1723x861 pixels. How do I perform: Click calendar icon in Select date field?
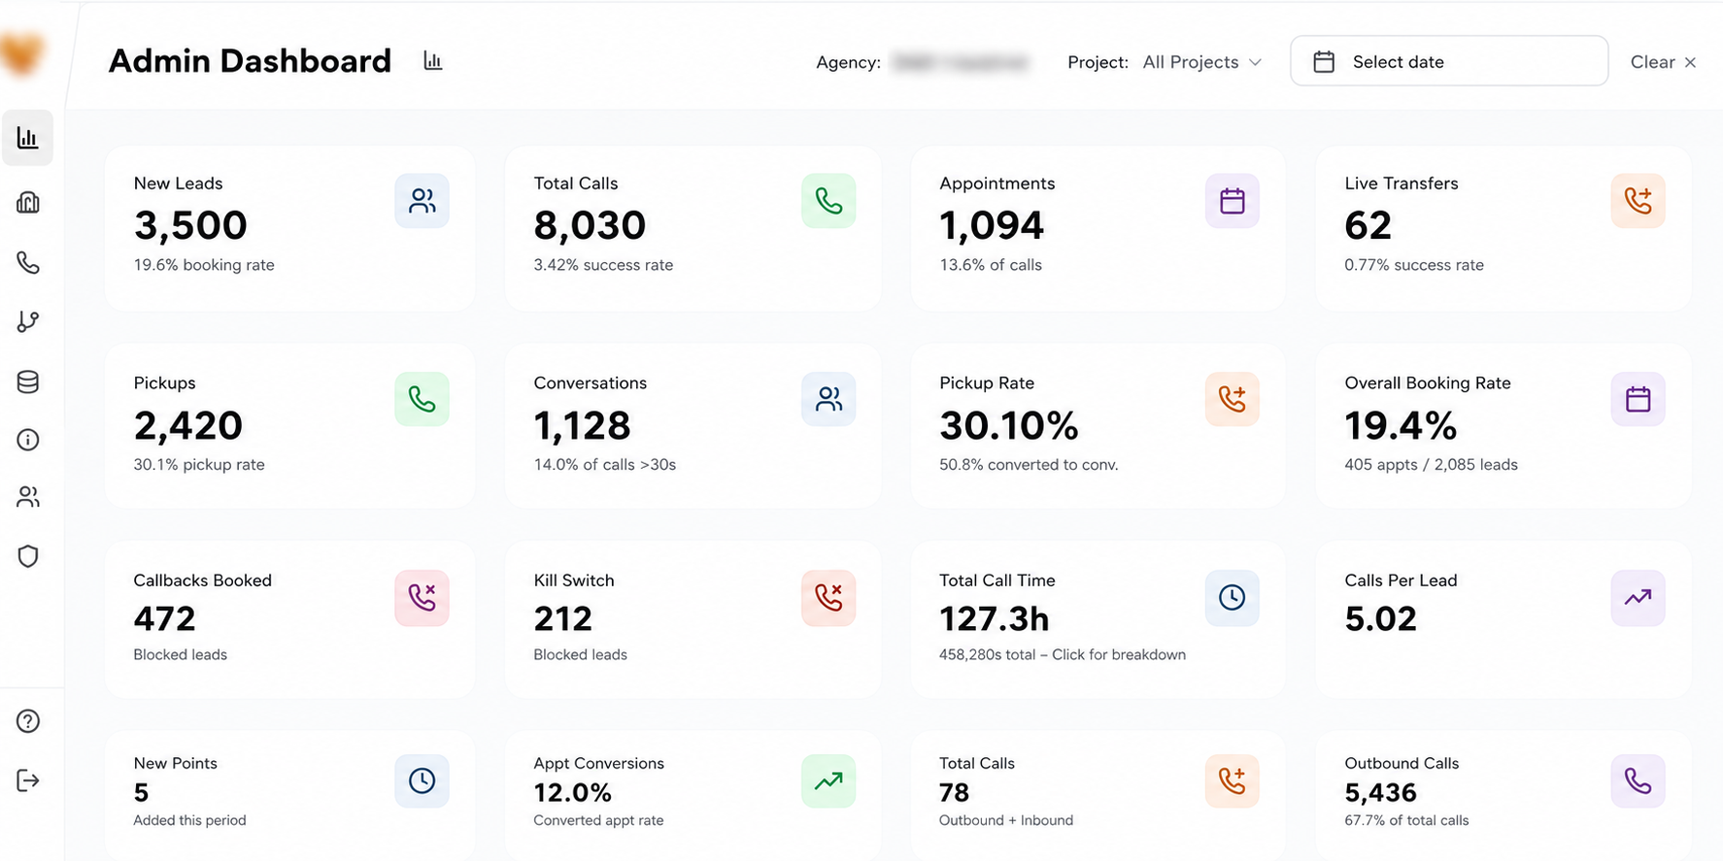[1324, 62]
